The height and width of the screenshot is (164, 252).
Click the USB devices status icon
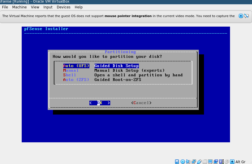click(199, 162)
